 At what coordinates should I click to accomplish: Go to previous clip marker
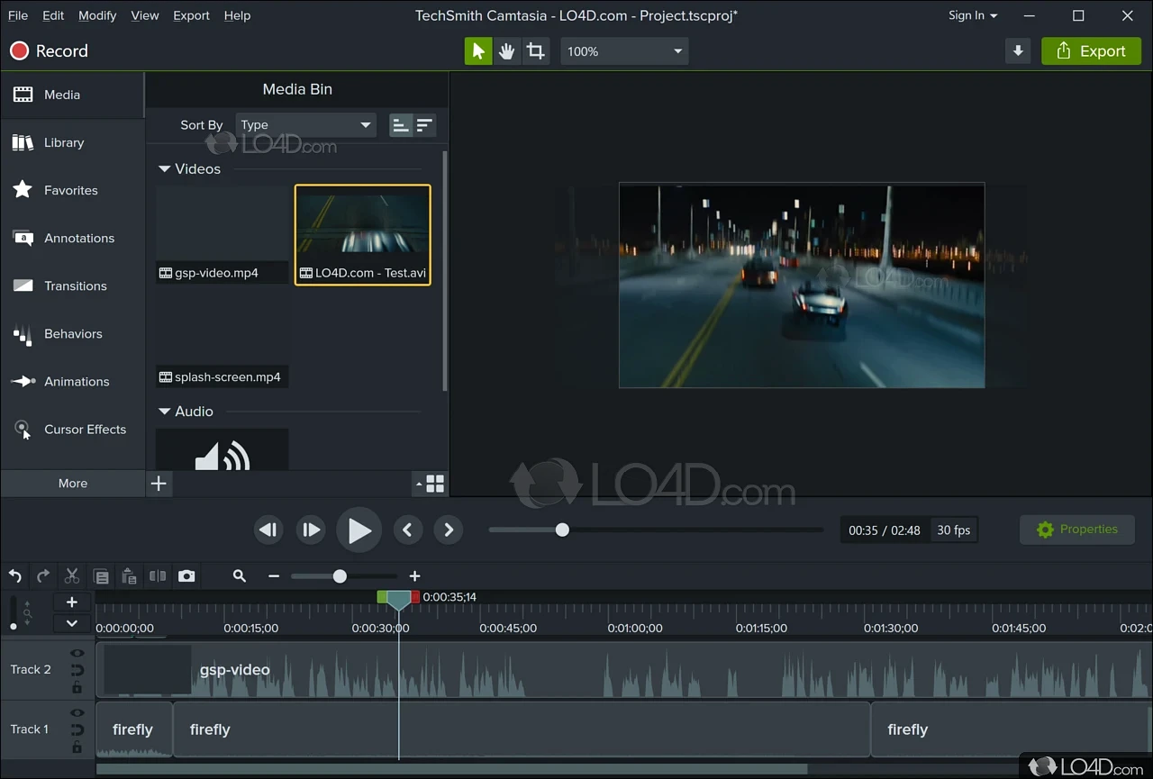tap(407, 530)
